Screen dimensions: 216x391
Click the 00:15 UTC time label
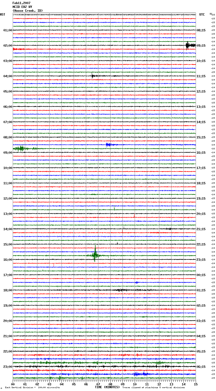click(201, 275)
